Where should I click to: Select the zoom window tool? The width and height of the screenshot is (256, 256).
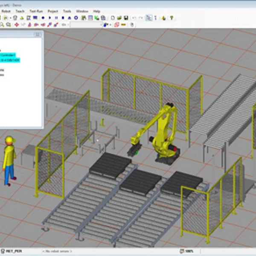pos(9,25)
